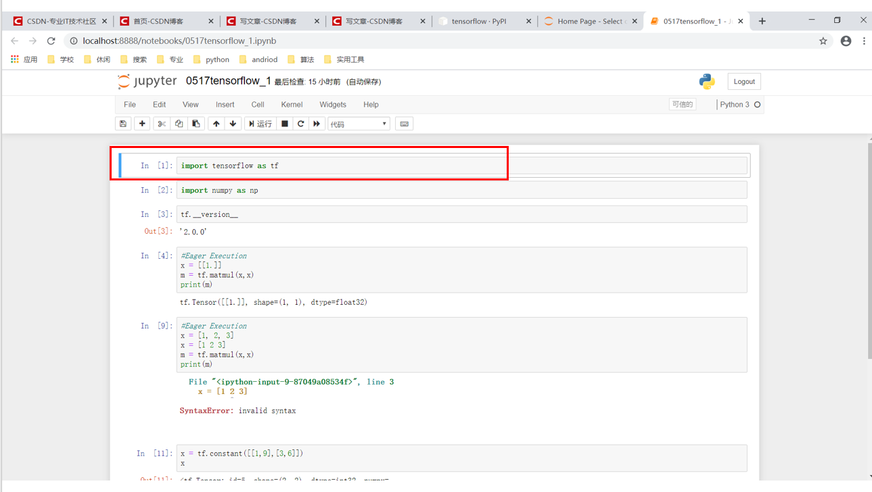Copy the selected cell
The width and height of the screenshot is (872, 492).
(x=178, y=123)
